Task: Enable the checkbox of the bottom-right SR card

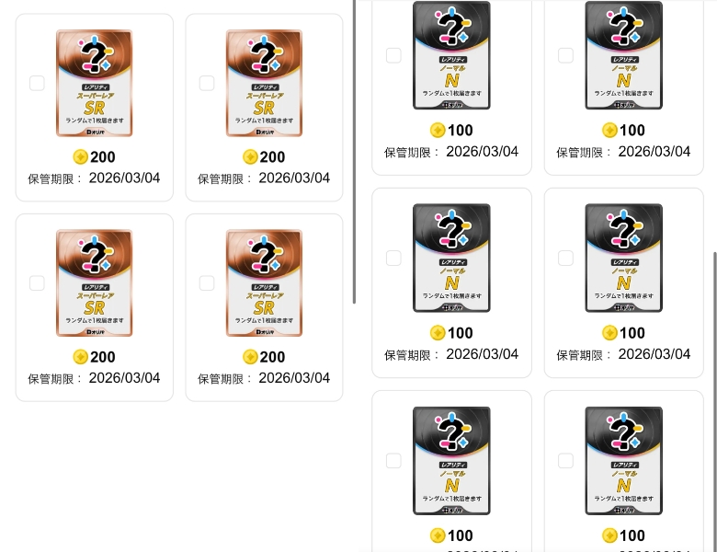Action: pos(207,282)
